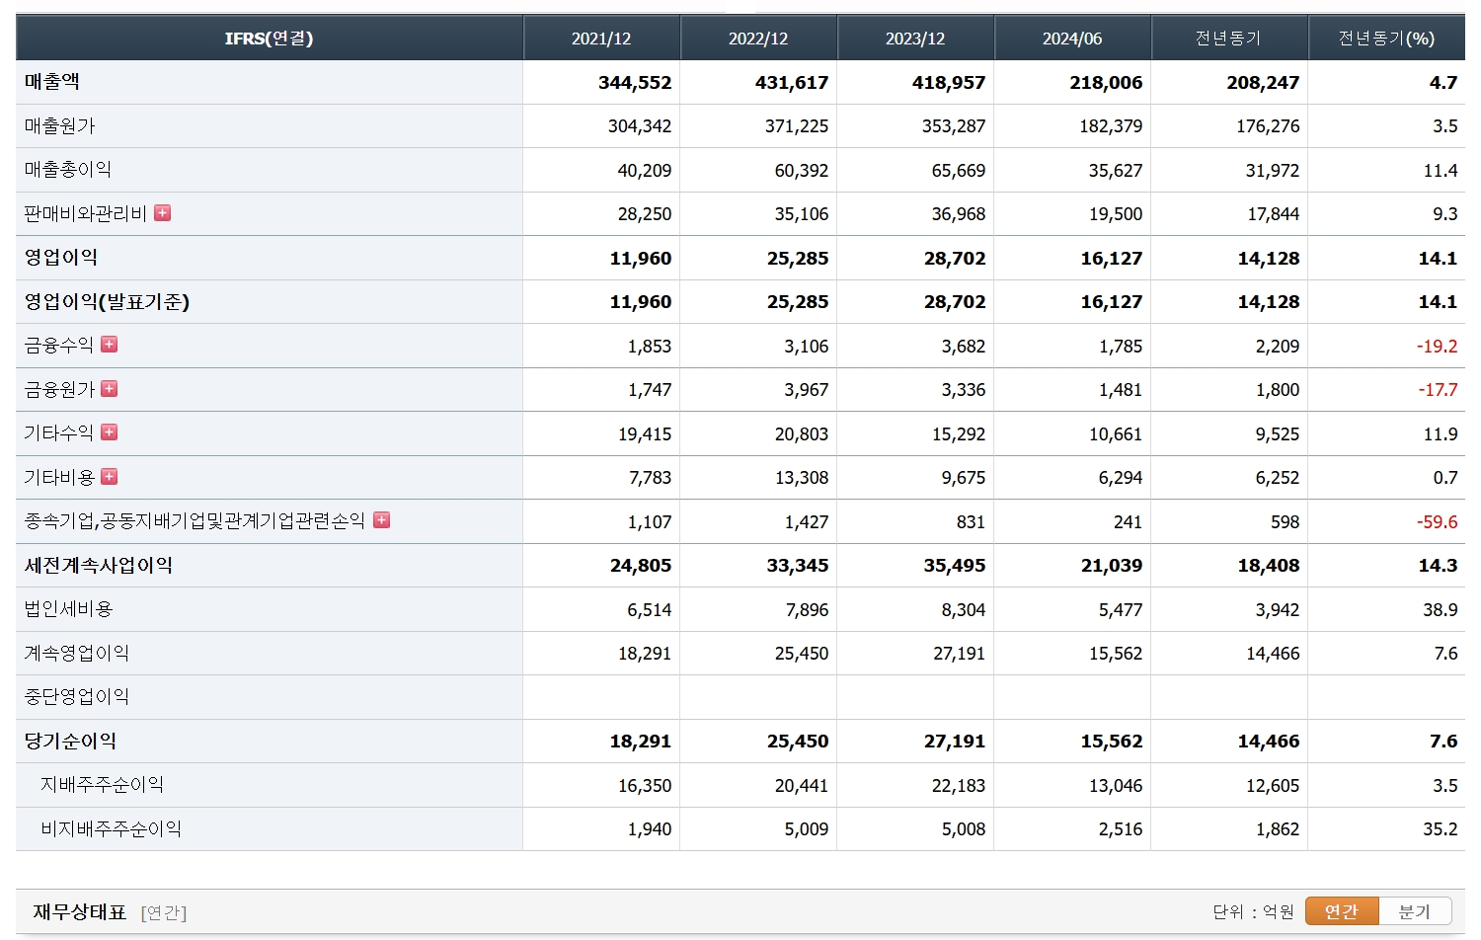Viewport: 1481px width, 940px height.
Task: Select the 비지배주주순이익 row label
Action: (x=111, y=828)
